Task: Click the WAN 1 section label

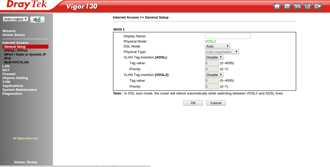Action: (x=119, y=29)
